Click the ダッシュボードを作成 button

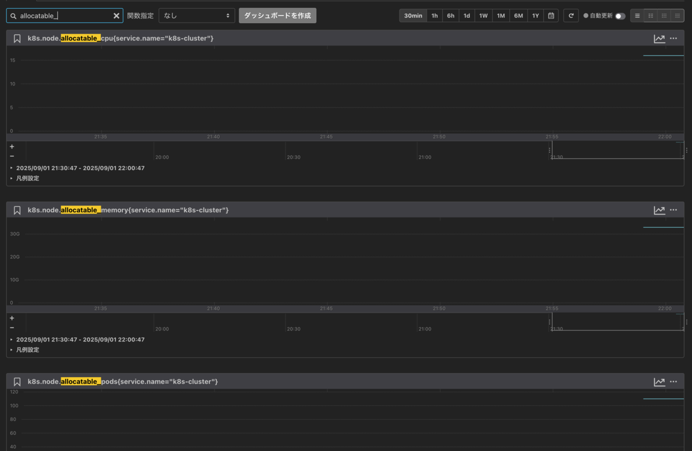[x=277, y=16]
